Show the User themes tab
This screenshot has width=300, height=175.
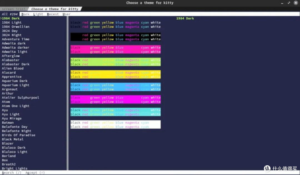pyautogui.click(x=66, y=14)
